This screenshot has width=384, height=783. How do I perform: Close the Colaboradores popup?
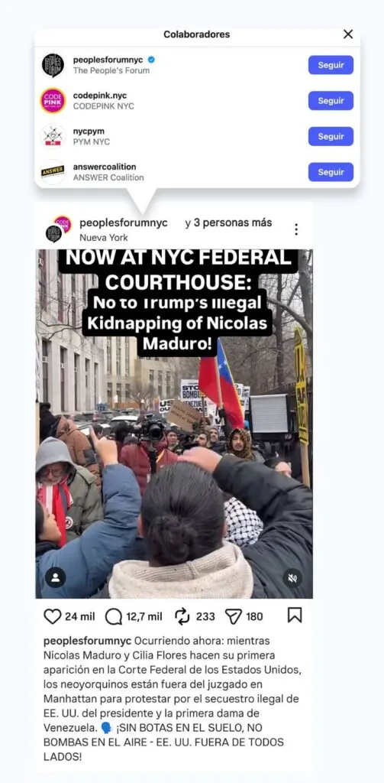click(348, 34)
